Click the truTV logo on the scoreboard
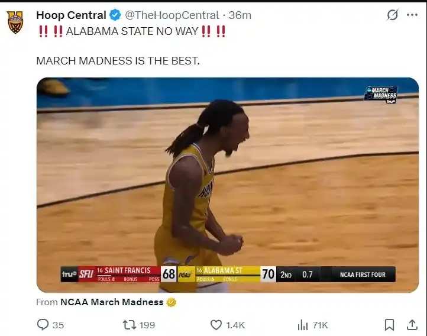The width and height of the screenshot is (427, 336). coord(69,274)
